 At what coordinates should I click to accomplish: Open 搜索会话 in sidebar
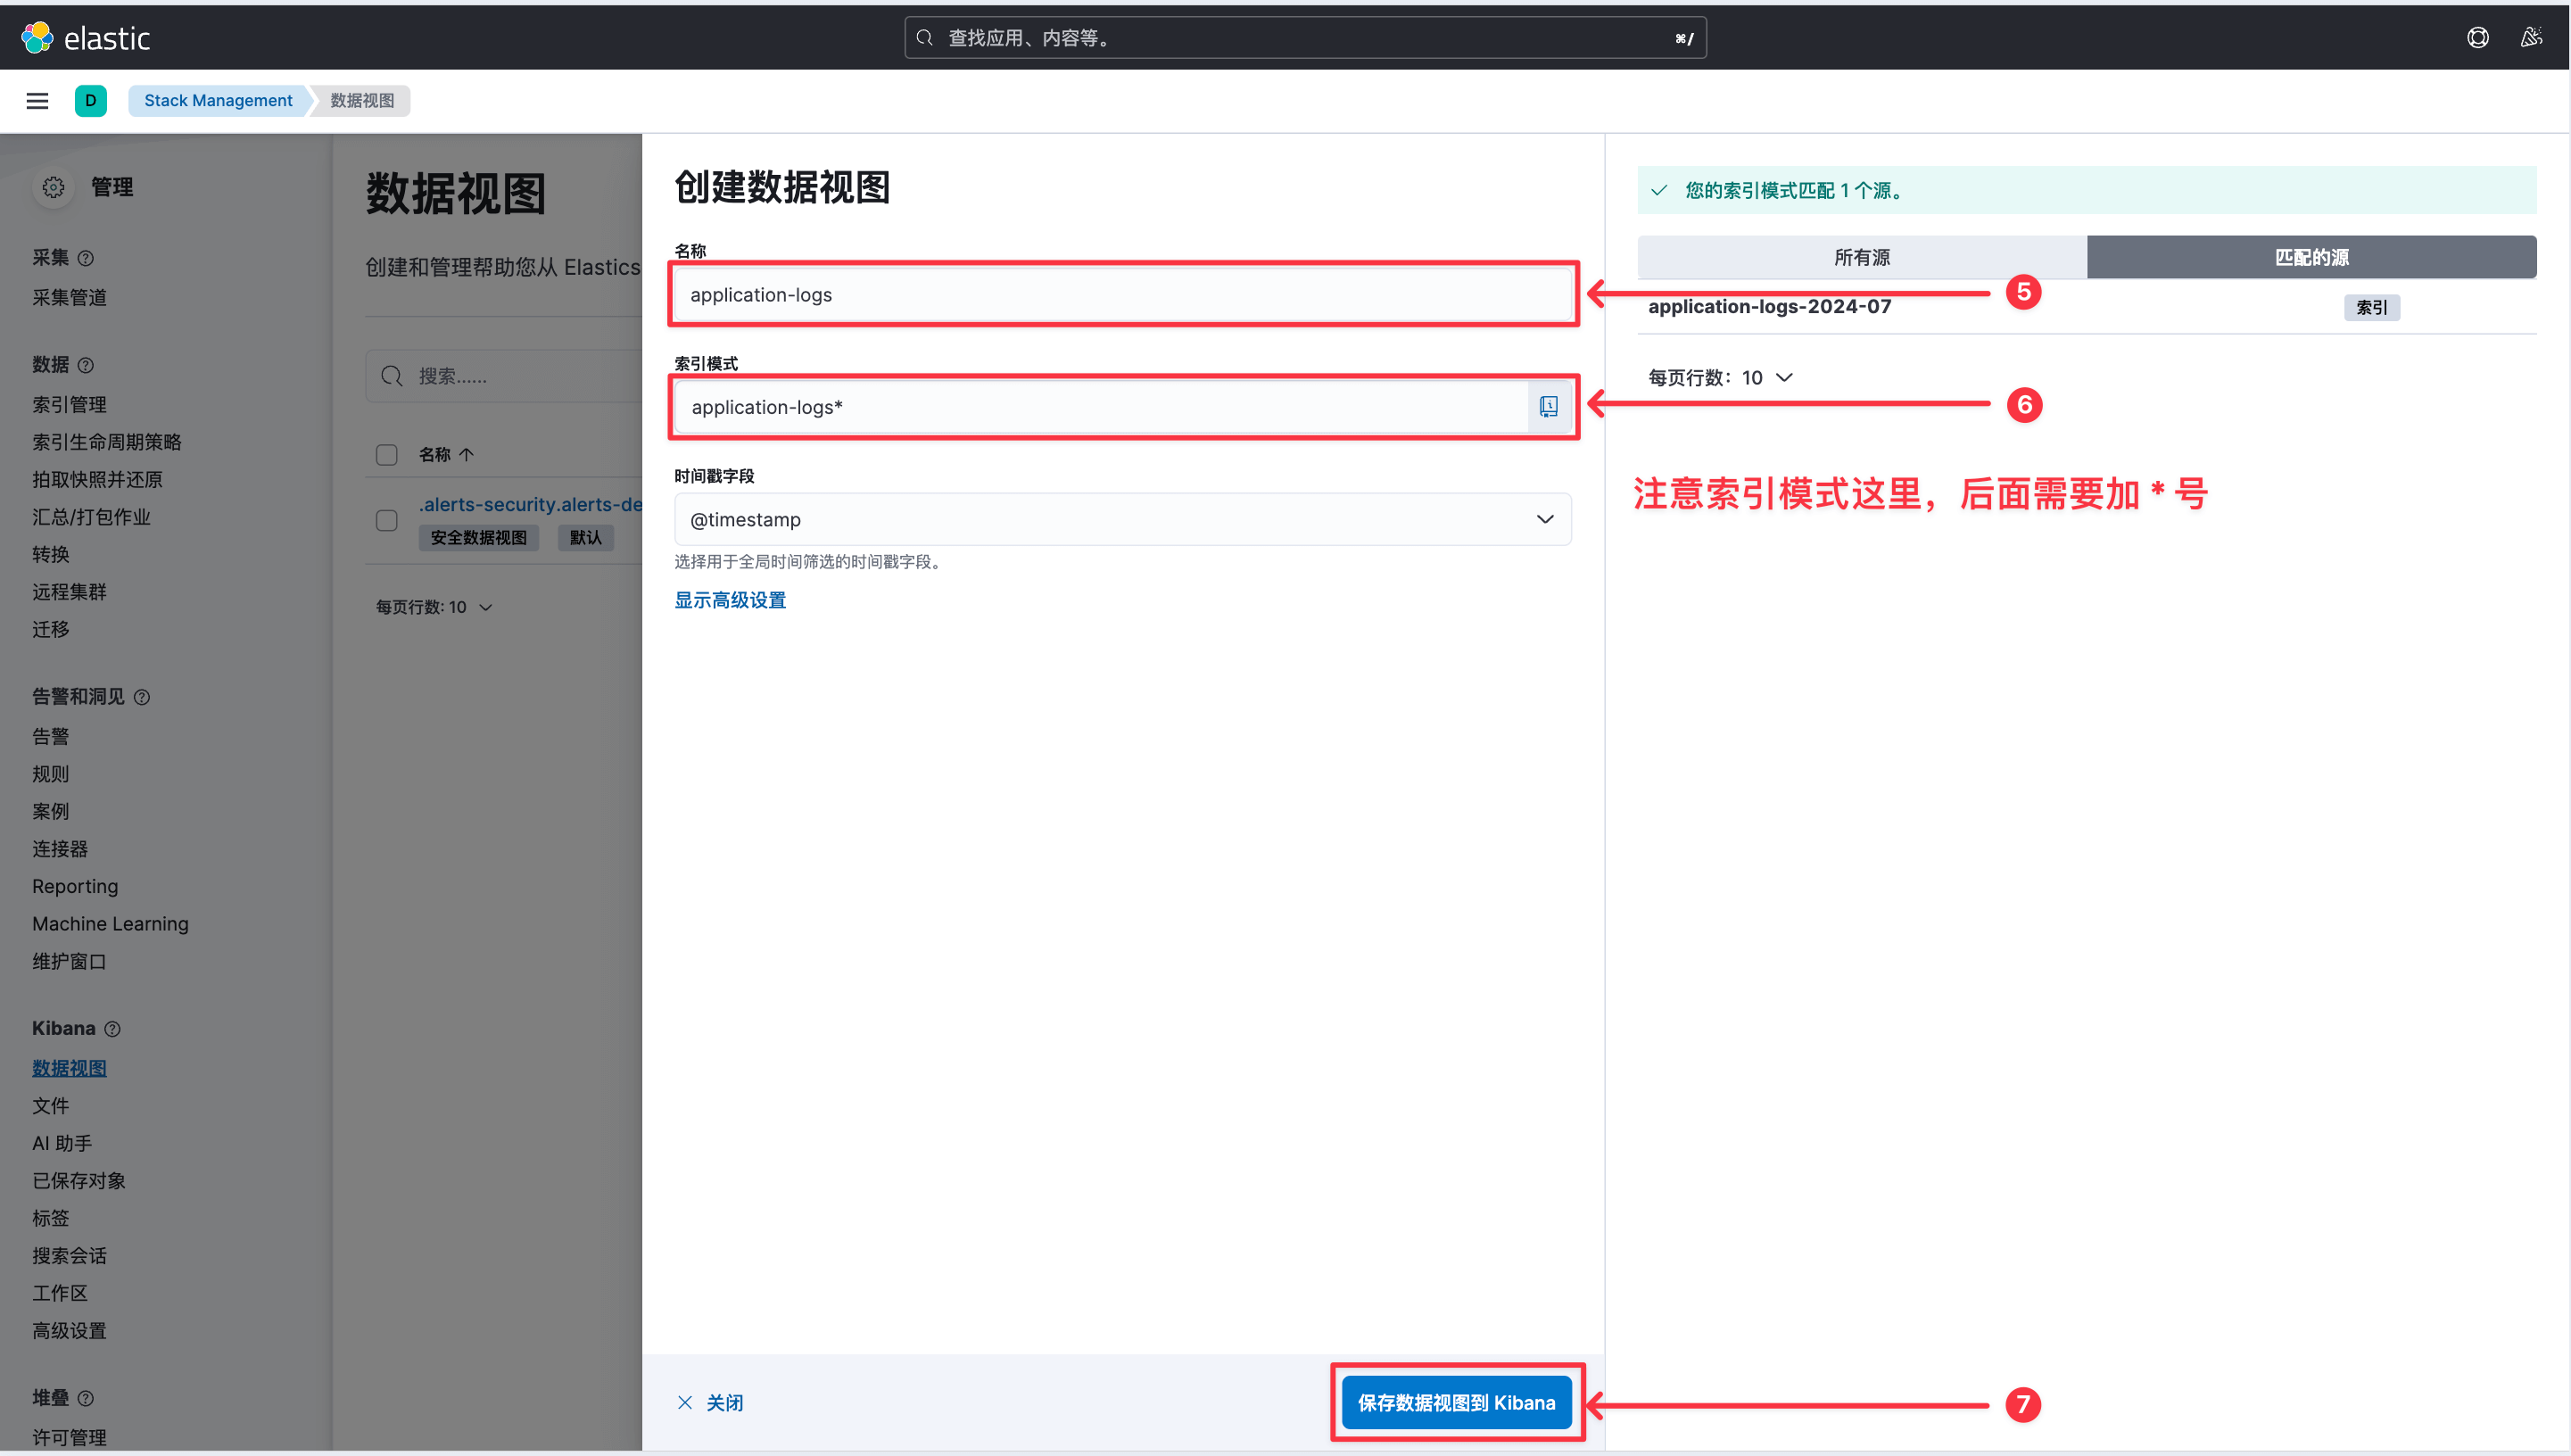point(69,1256)
